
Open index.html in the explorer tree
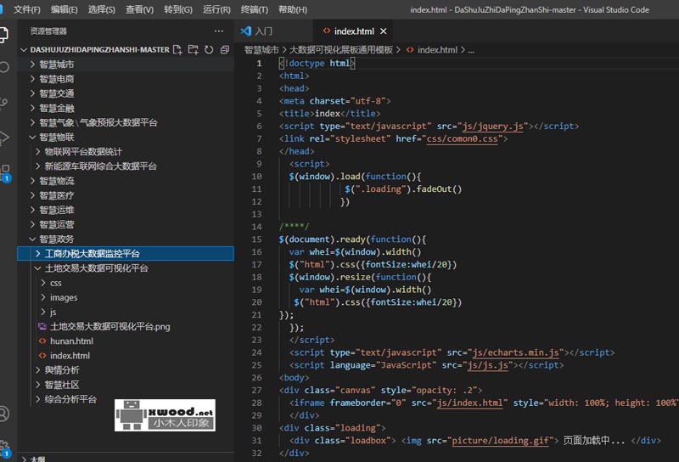[126, 355]
